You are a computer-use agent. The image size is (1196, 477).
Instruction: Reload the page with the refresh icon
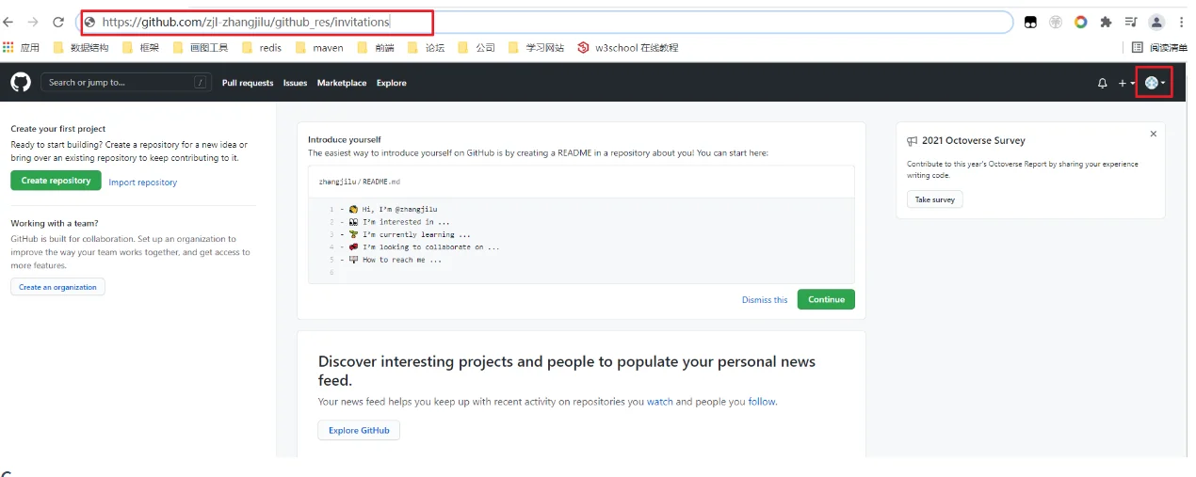point(58,22)
